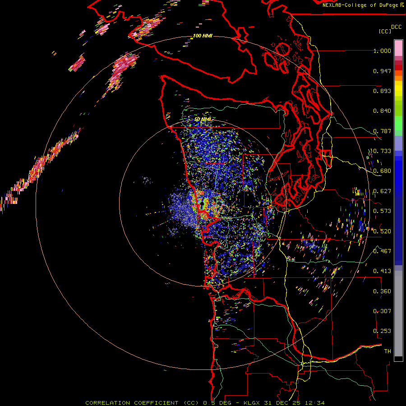Screen dimensions: 406x406
Task: Select the 0.947 scale value
Action: [x=382, y=71]
